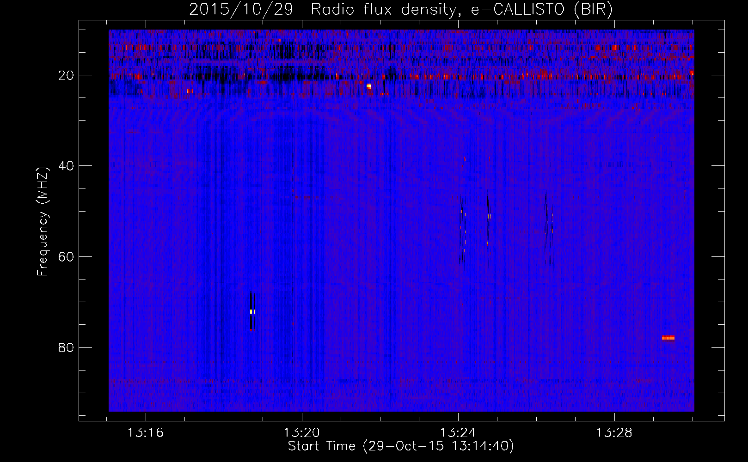Click the "Start Time (29-Oct-15 13:14:40)" axis label
Image resolution: width=748 pixels, height=462 pixels.
401,446
